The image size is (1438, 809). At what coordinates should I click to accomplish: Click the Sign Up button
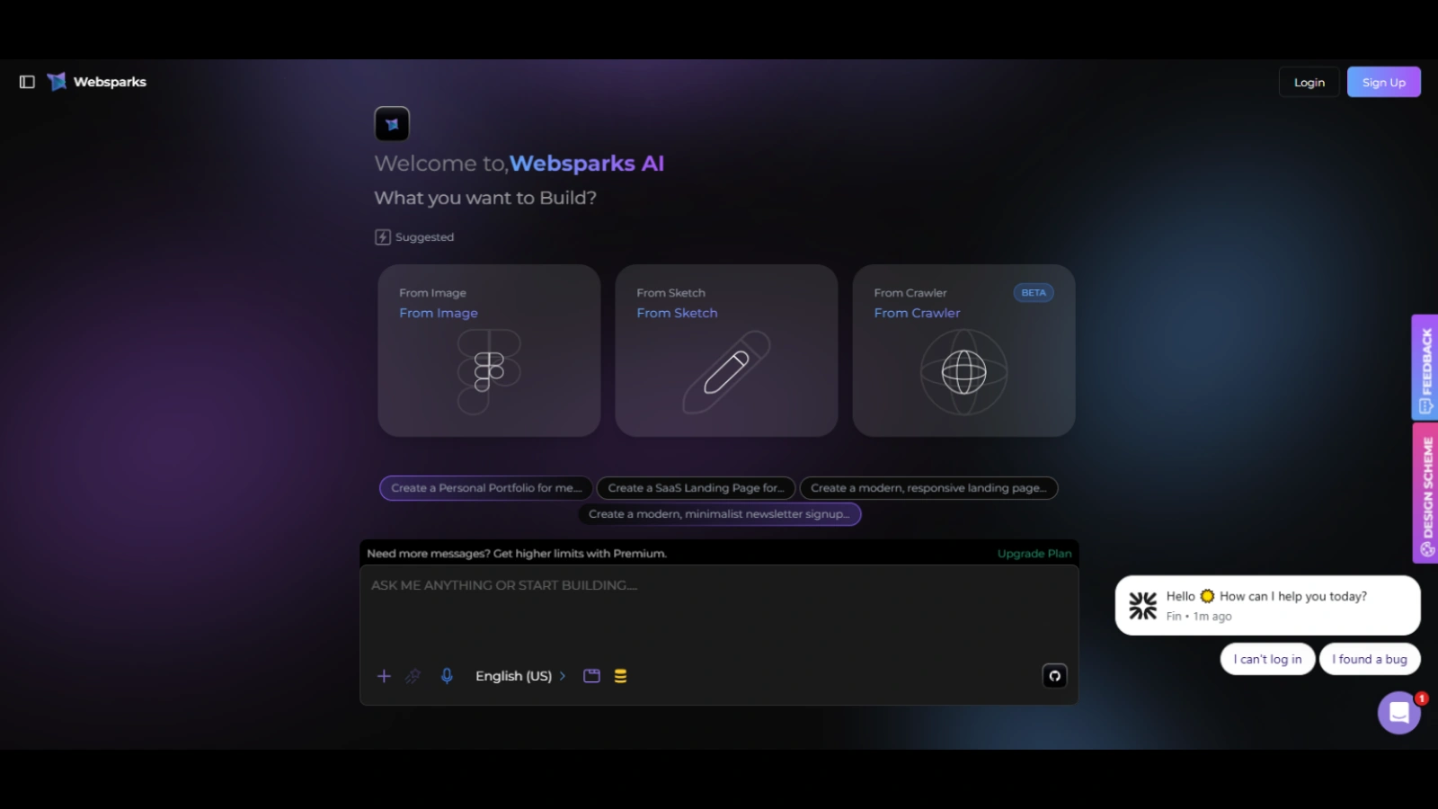(x=1383, y=82)
